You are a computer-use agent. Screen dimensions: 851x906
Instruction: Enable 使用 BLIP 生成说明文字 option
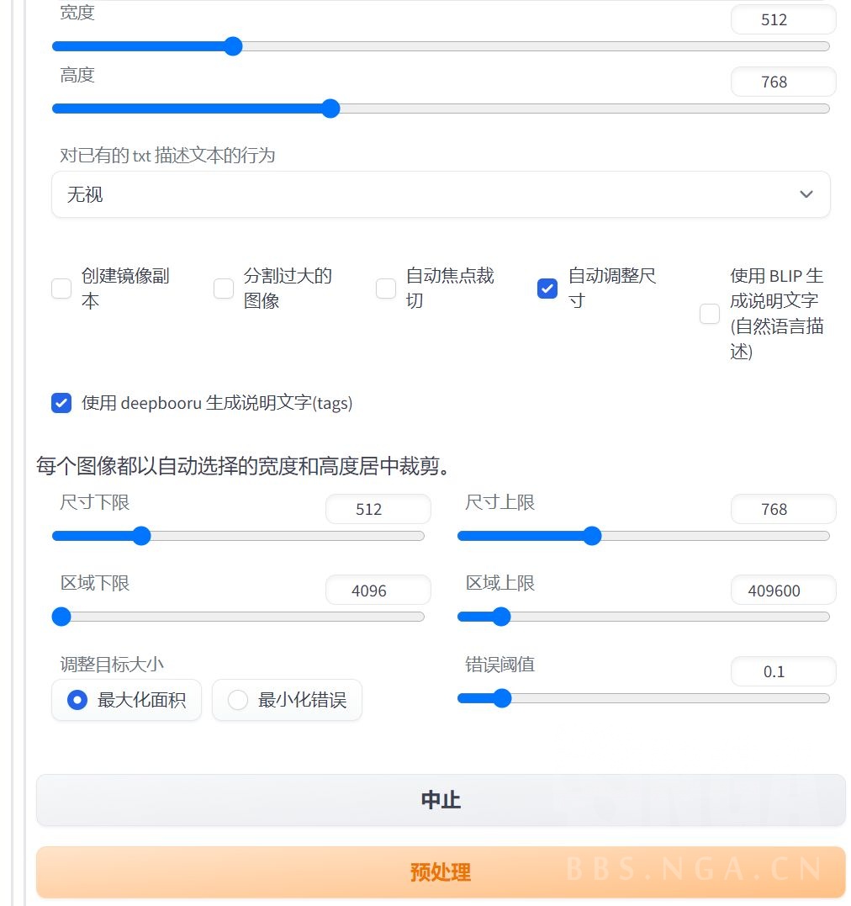pos(709,314)
